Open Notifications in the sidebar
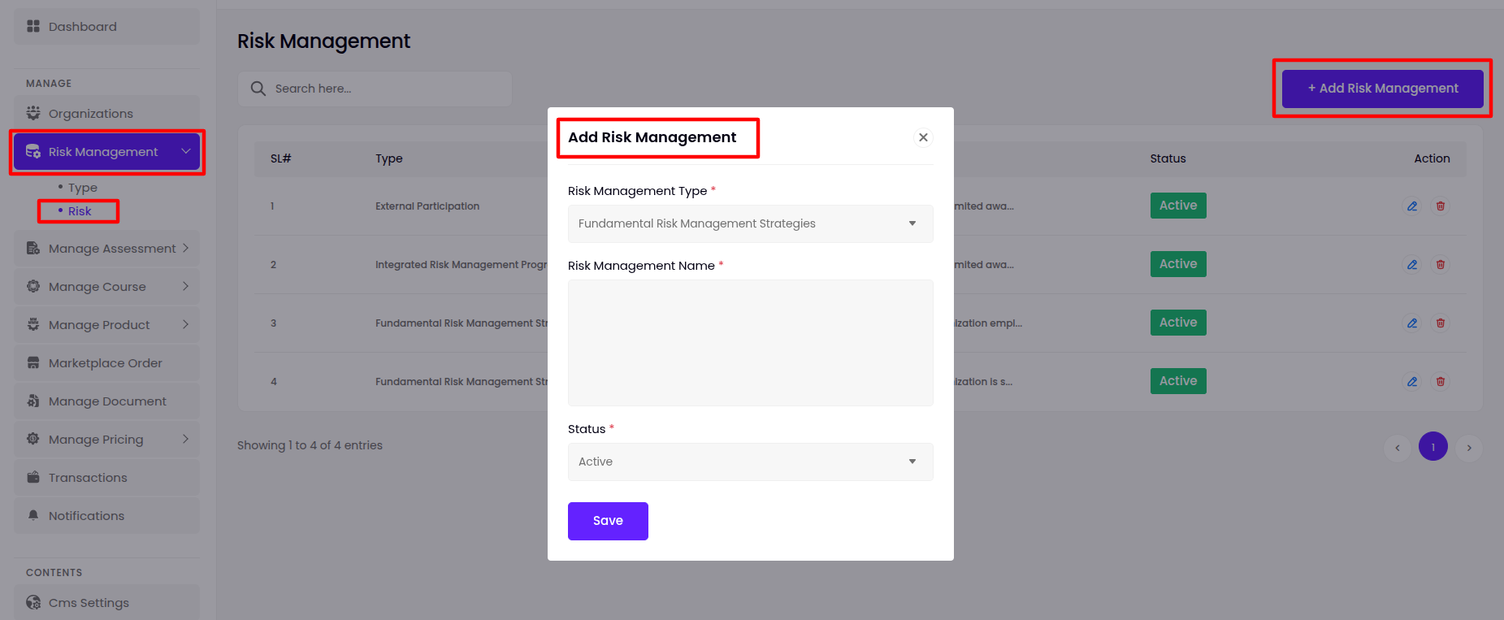The width and height of the screenshot is (1504, 620). point(86,516)
